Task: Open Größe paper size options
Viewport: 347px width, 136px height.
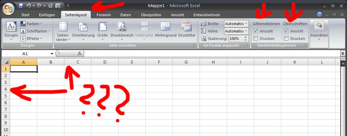Action: pos(102,31)
